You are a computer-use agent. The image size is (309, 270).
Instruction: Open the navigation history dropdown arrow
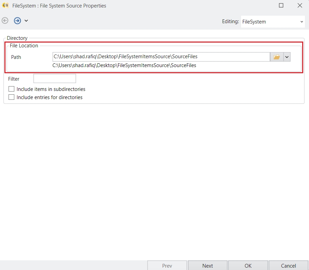pos(26,20)
